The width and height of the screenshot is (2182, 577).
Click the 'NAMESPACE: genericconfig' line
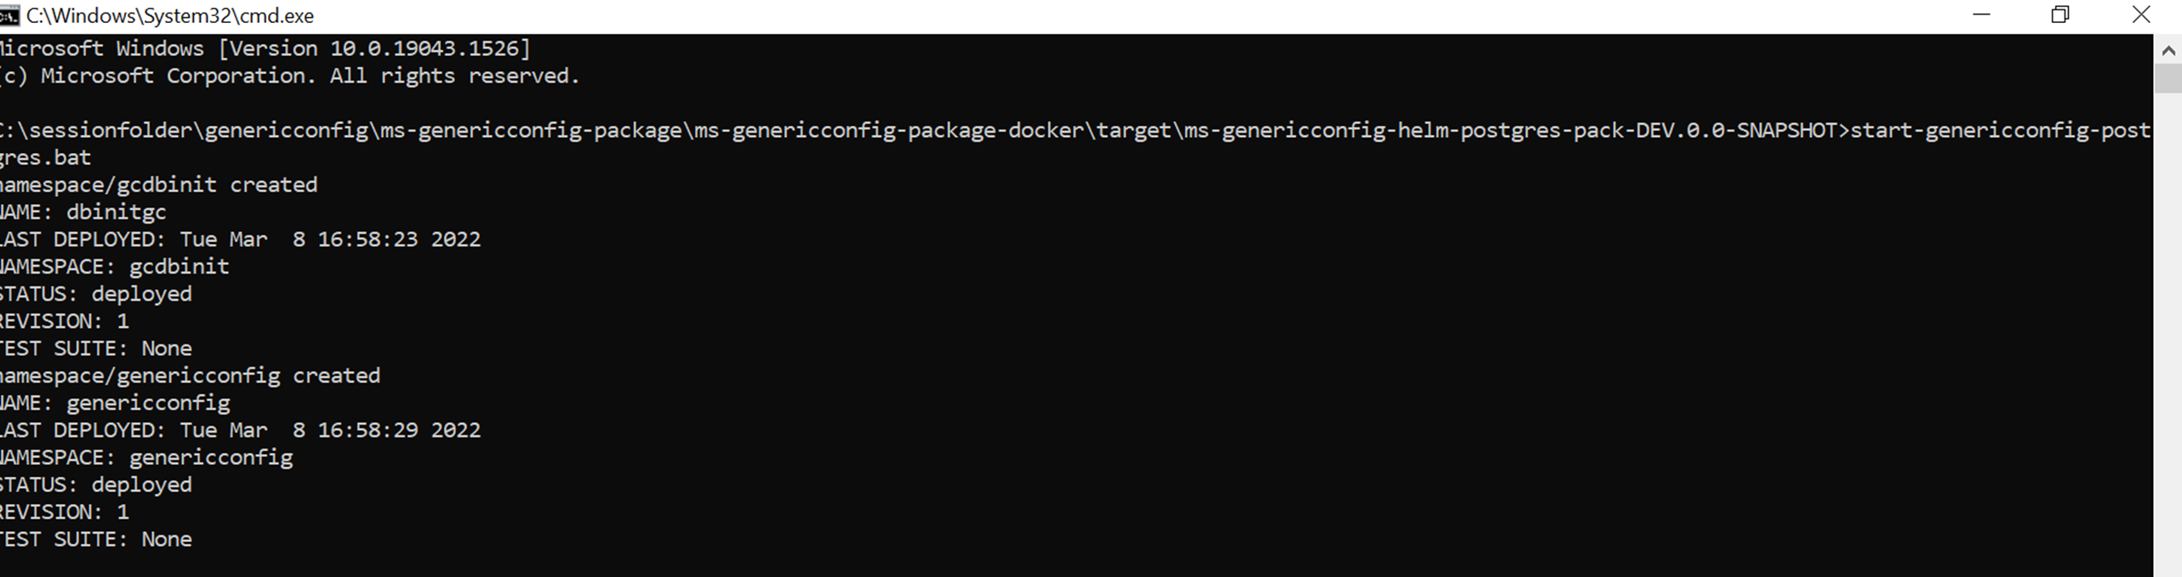tap(146, 456)
